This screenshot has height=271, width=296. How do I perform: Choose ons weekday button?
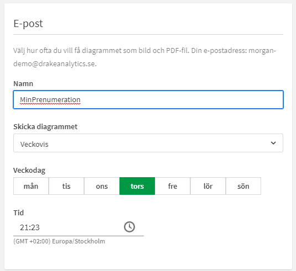[x=102, y=186]
